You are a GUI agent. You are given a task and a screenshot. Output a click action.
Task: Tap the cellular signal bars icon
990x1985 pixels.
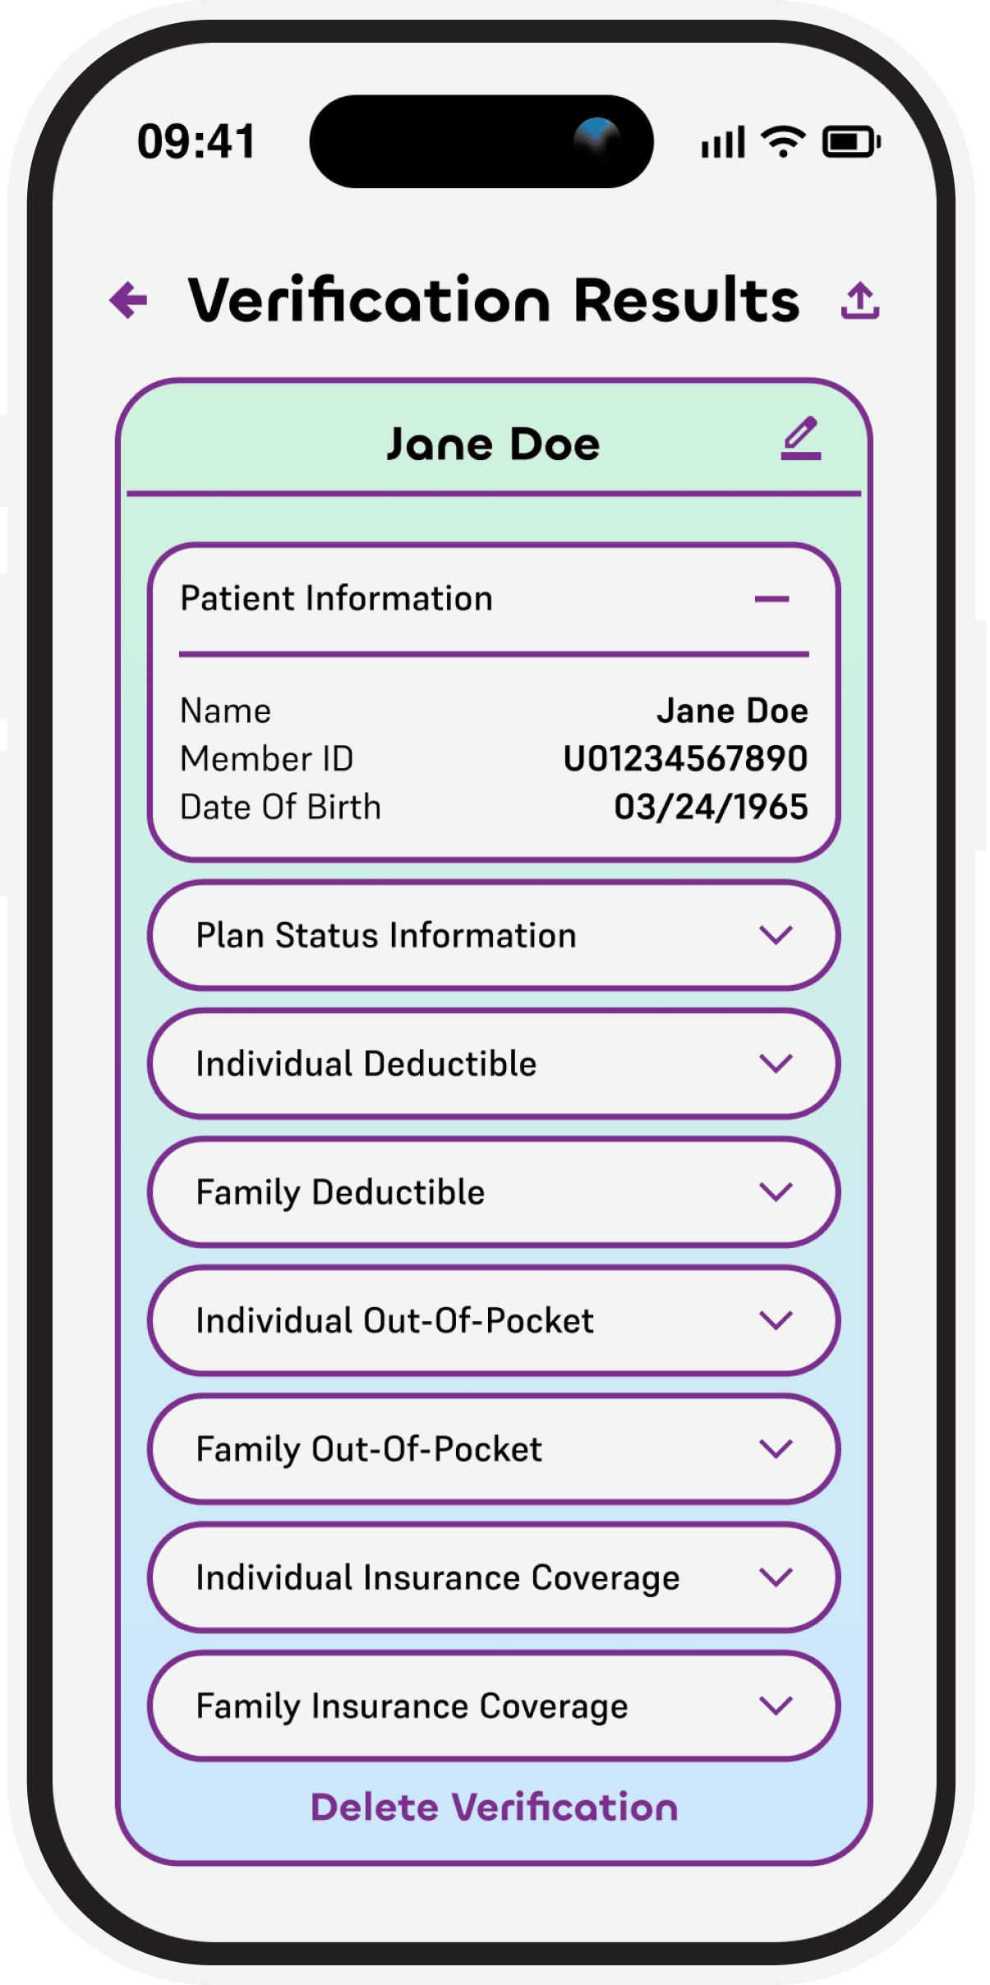[723, 141]
